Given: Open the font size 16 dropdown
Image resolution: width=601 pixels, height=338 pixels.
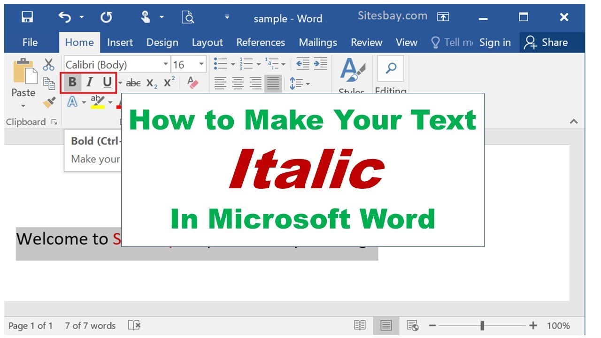Looking at the screenshot, I should coord(202,64).
